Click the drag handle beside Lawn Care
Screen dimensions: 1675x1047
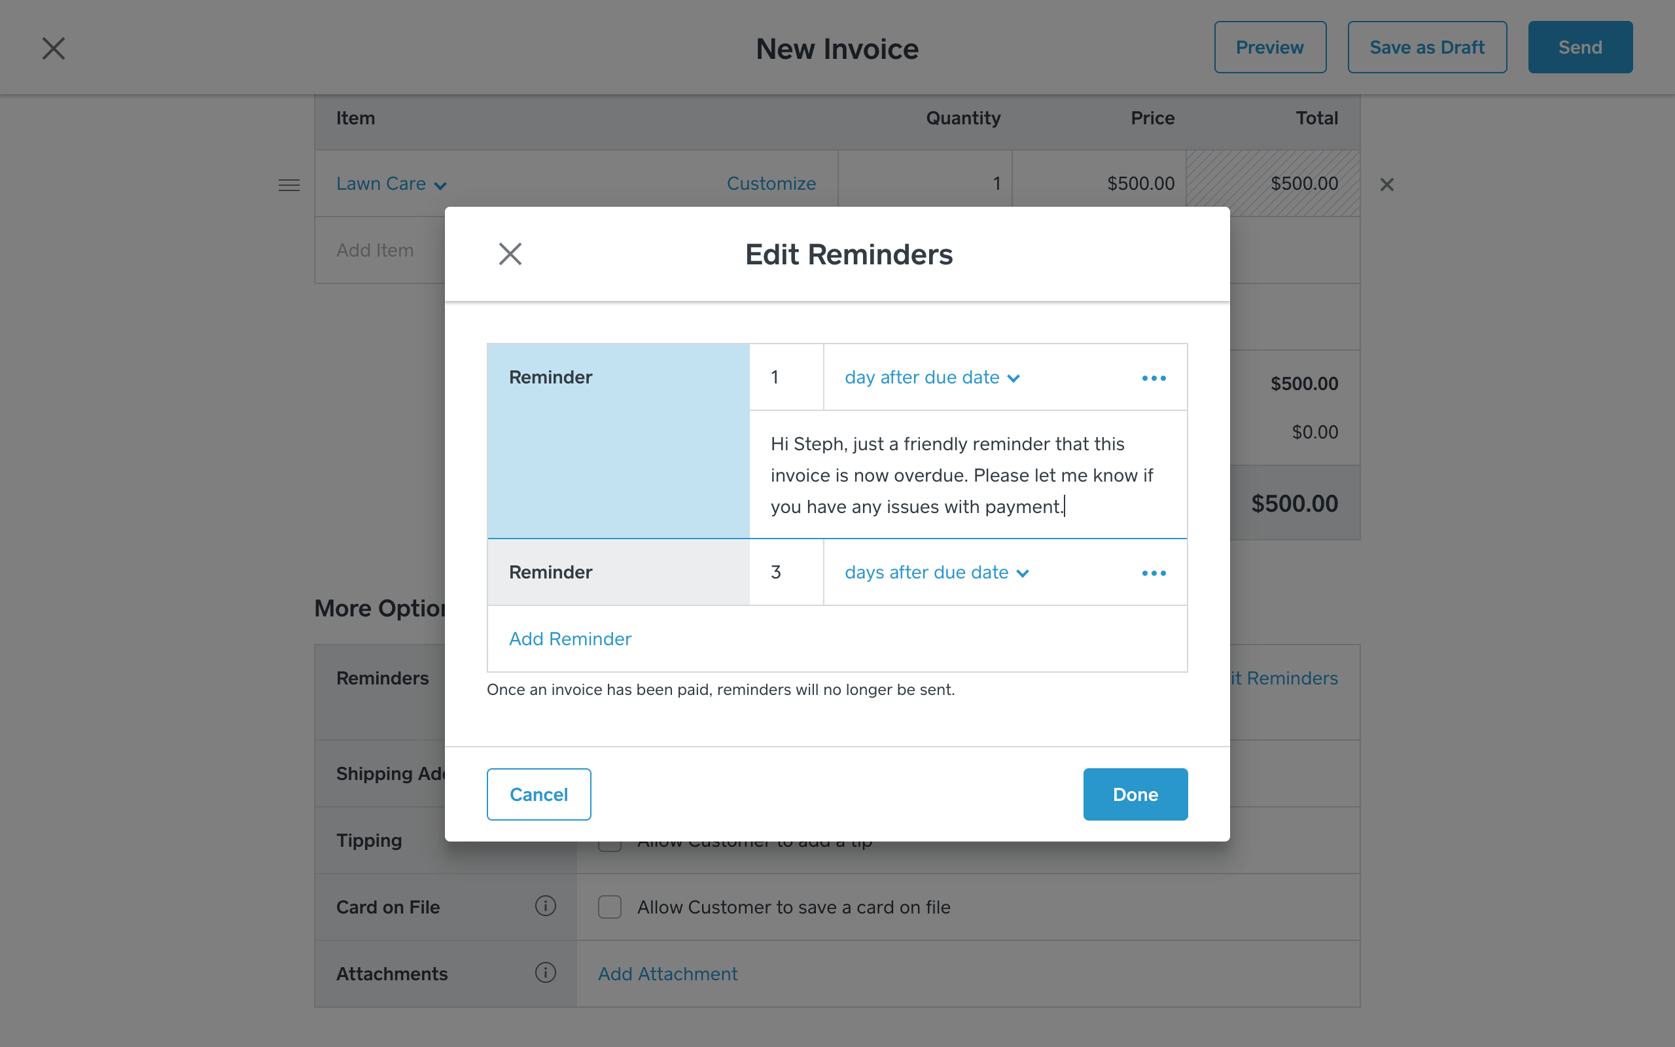point(289,185)
